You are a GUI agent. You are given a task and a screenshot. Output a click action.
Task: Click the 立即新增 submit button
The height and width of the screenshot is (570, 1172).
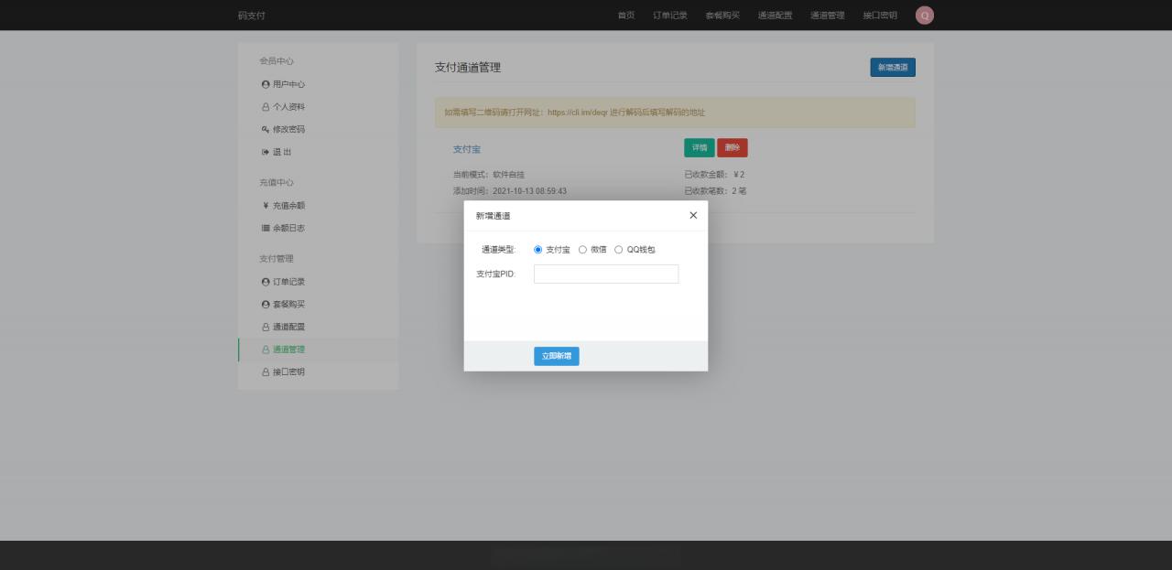pyautogui.click(x=557, y=356)
